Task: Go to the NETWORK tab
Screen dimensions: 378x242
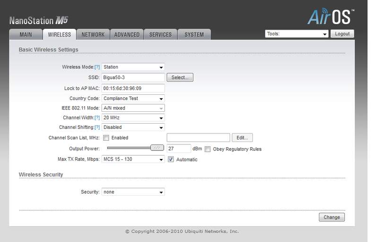Action: [93, 34]
